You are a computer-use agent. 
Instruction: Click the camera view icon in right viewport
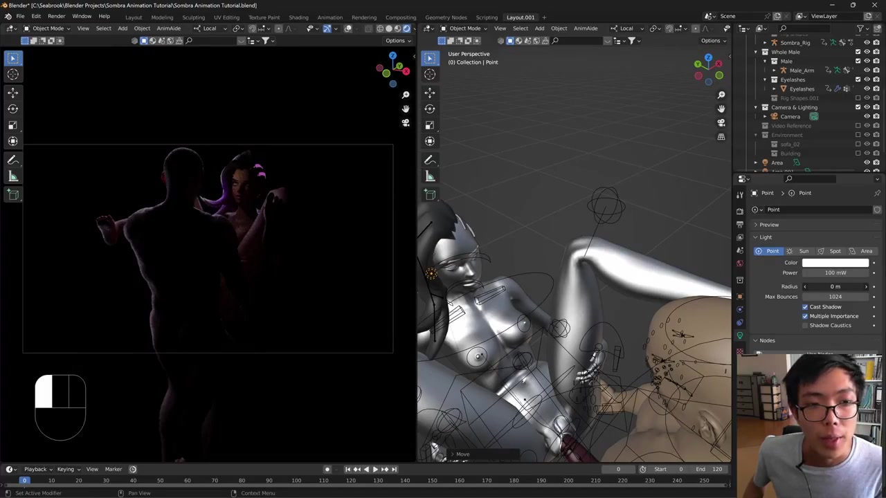tap(721, 122)
